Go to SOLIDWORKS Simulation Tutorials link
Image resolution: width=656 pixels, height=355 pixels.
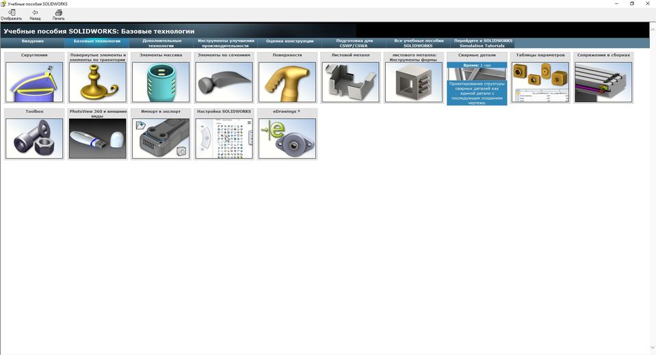pyautogui.click(x=482, y=43)
